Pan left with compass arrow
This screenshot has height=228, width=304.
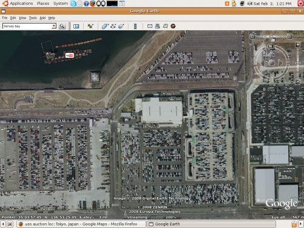(262, 63)
